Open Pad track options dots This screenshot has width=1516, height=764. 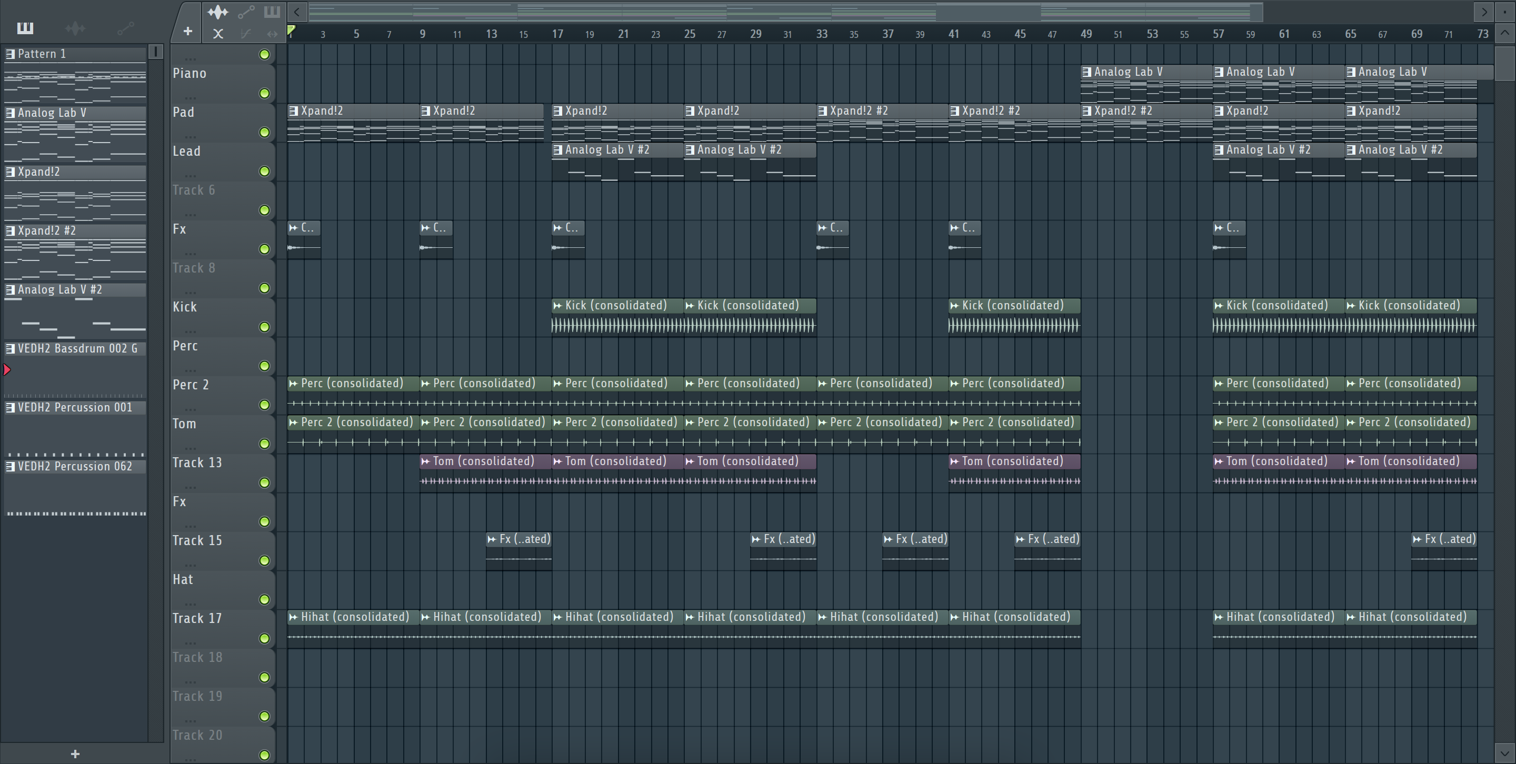coord(189,136)
